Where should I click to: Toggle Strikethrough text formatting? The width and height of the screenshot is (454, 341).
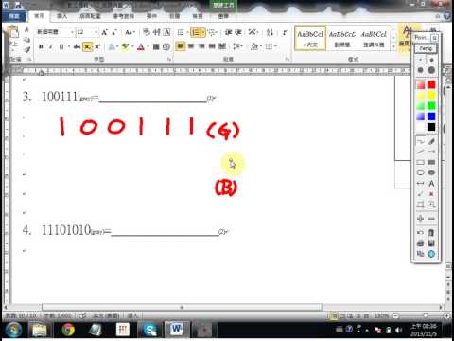77,46
